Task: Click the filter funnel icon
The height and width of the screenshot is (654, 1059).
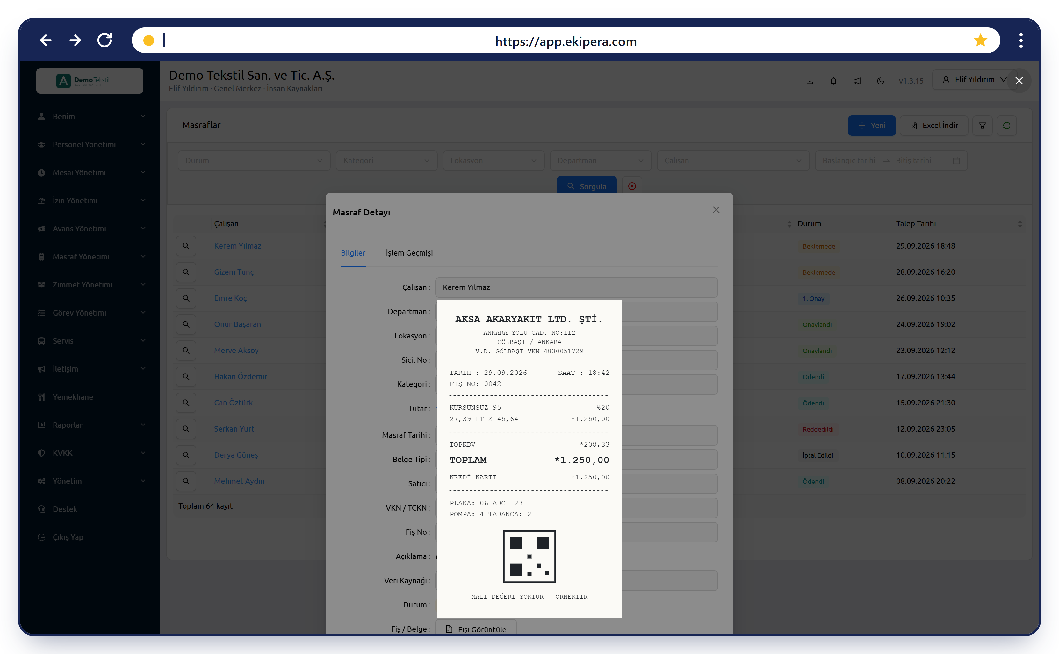Action: [982, 126]
